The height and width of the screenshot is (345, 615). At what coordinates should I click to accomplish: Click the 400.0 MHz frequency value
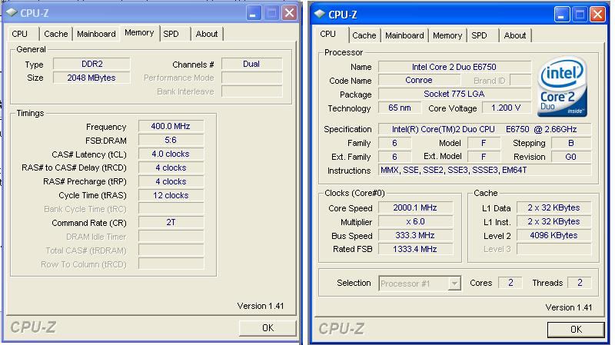pos(171,126)
